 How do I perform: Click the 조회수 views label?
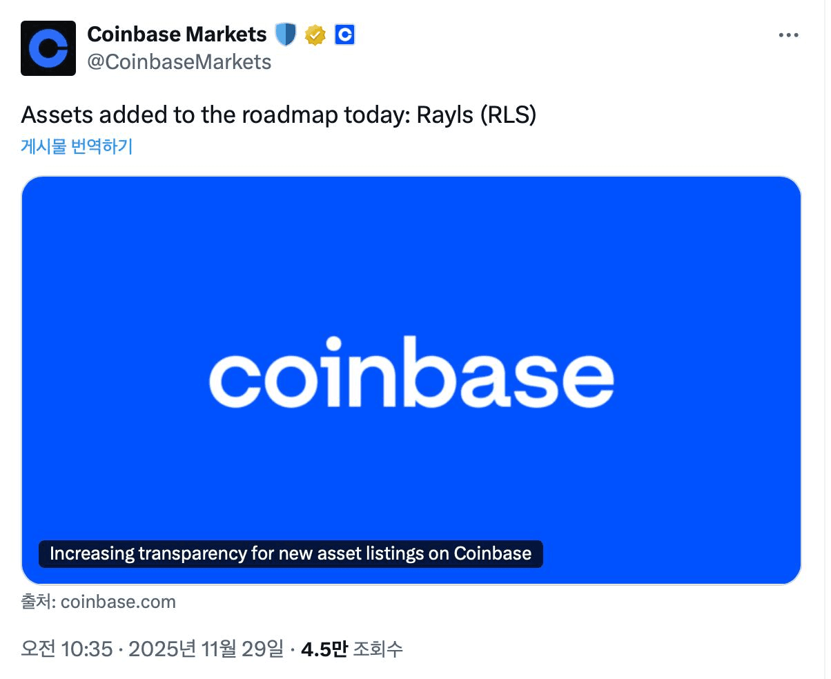coord(378,649)
